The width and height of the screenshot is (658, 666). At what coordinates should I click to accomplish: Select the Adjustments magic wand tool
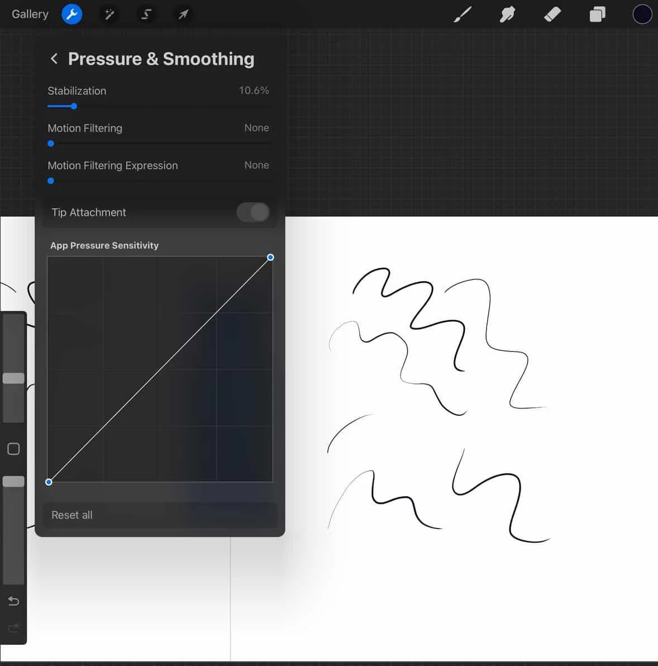point(108,14)
